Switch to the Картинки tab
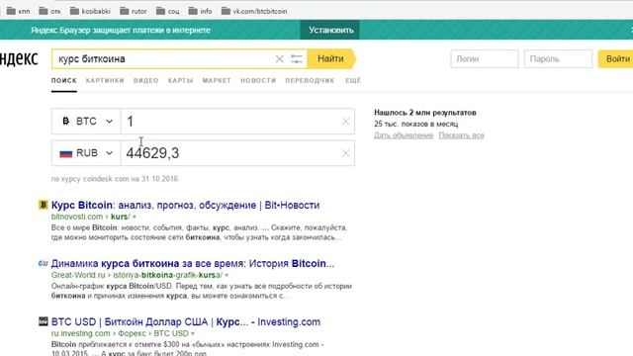The width and height of the screenshot is (633, 356). [105, 80]
